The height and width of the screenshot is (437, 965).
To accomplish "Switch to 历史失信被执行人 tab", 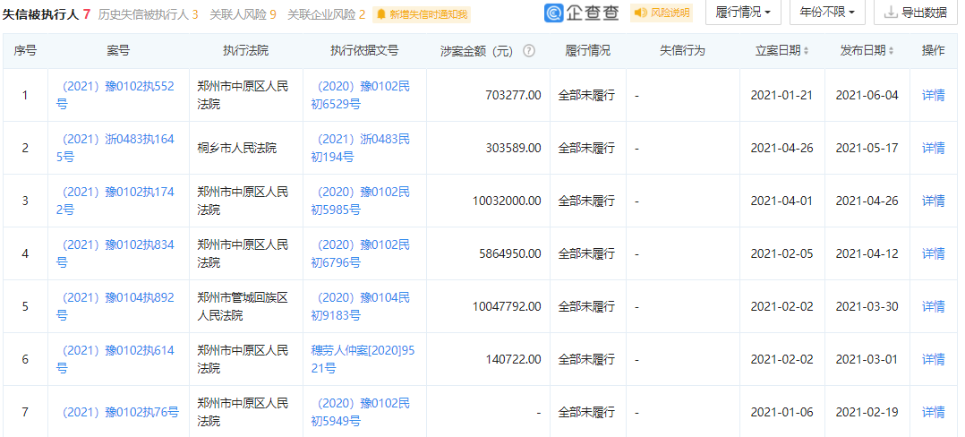I will 149,14.
